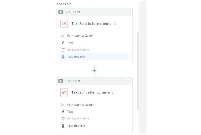Click the Formatter app icon in step 3 title
Image resolution: width=201 pixels, height=135 pixels.
coord(64,92)
